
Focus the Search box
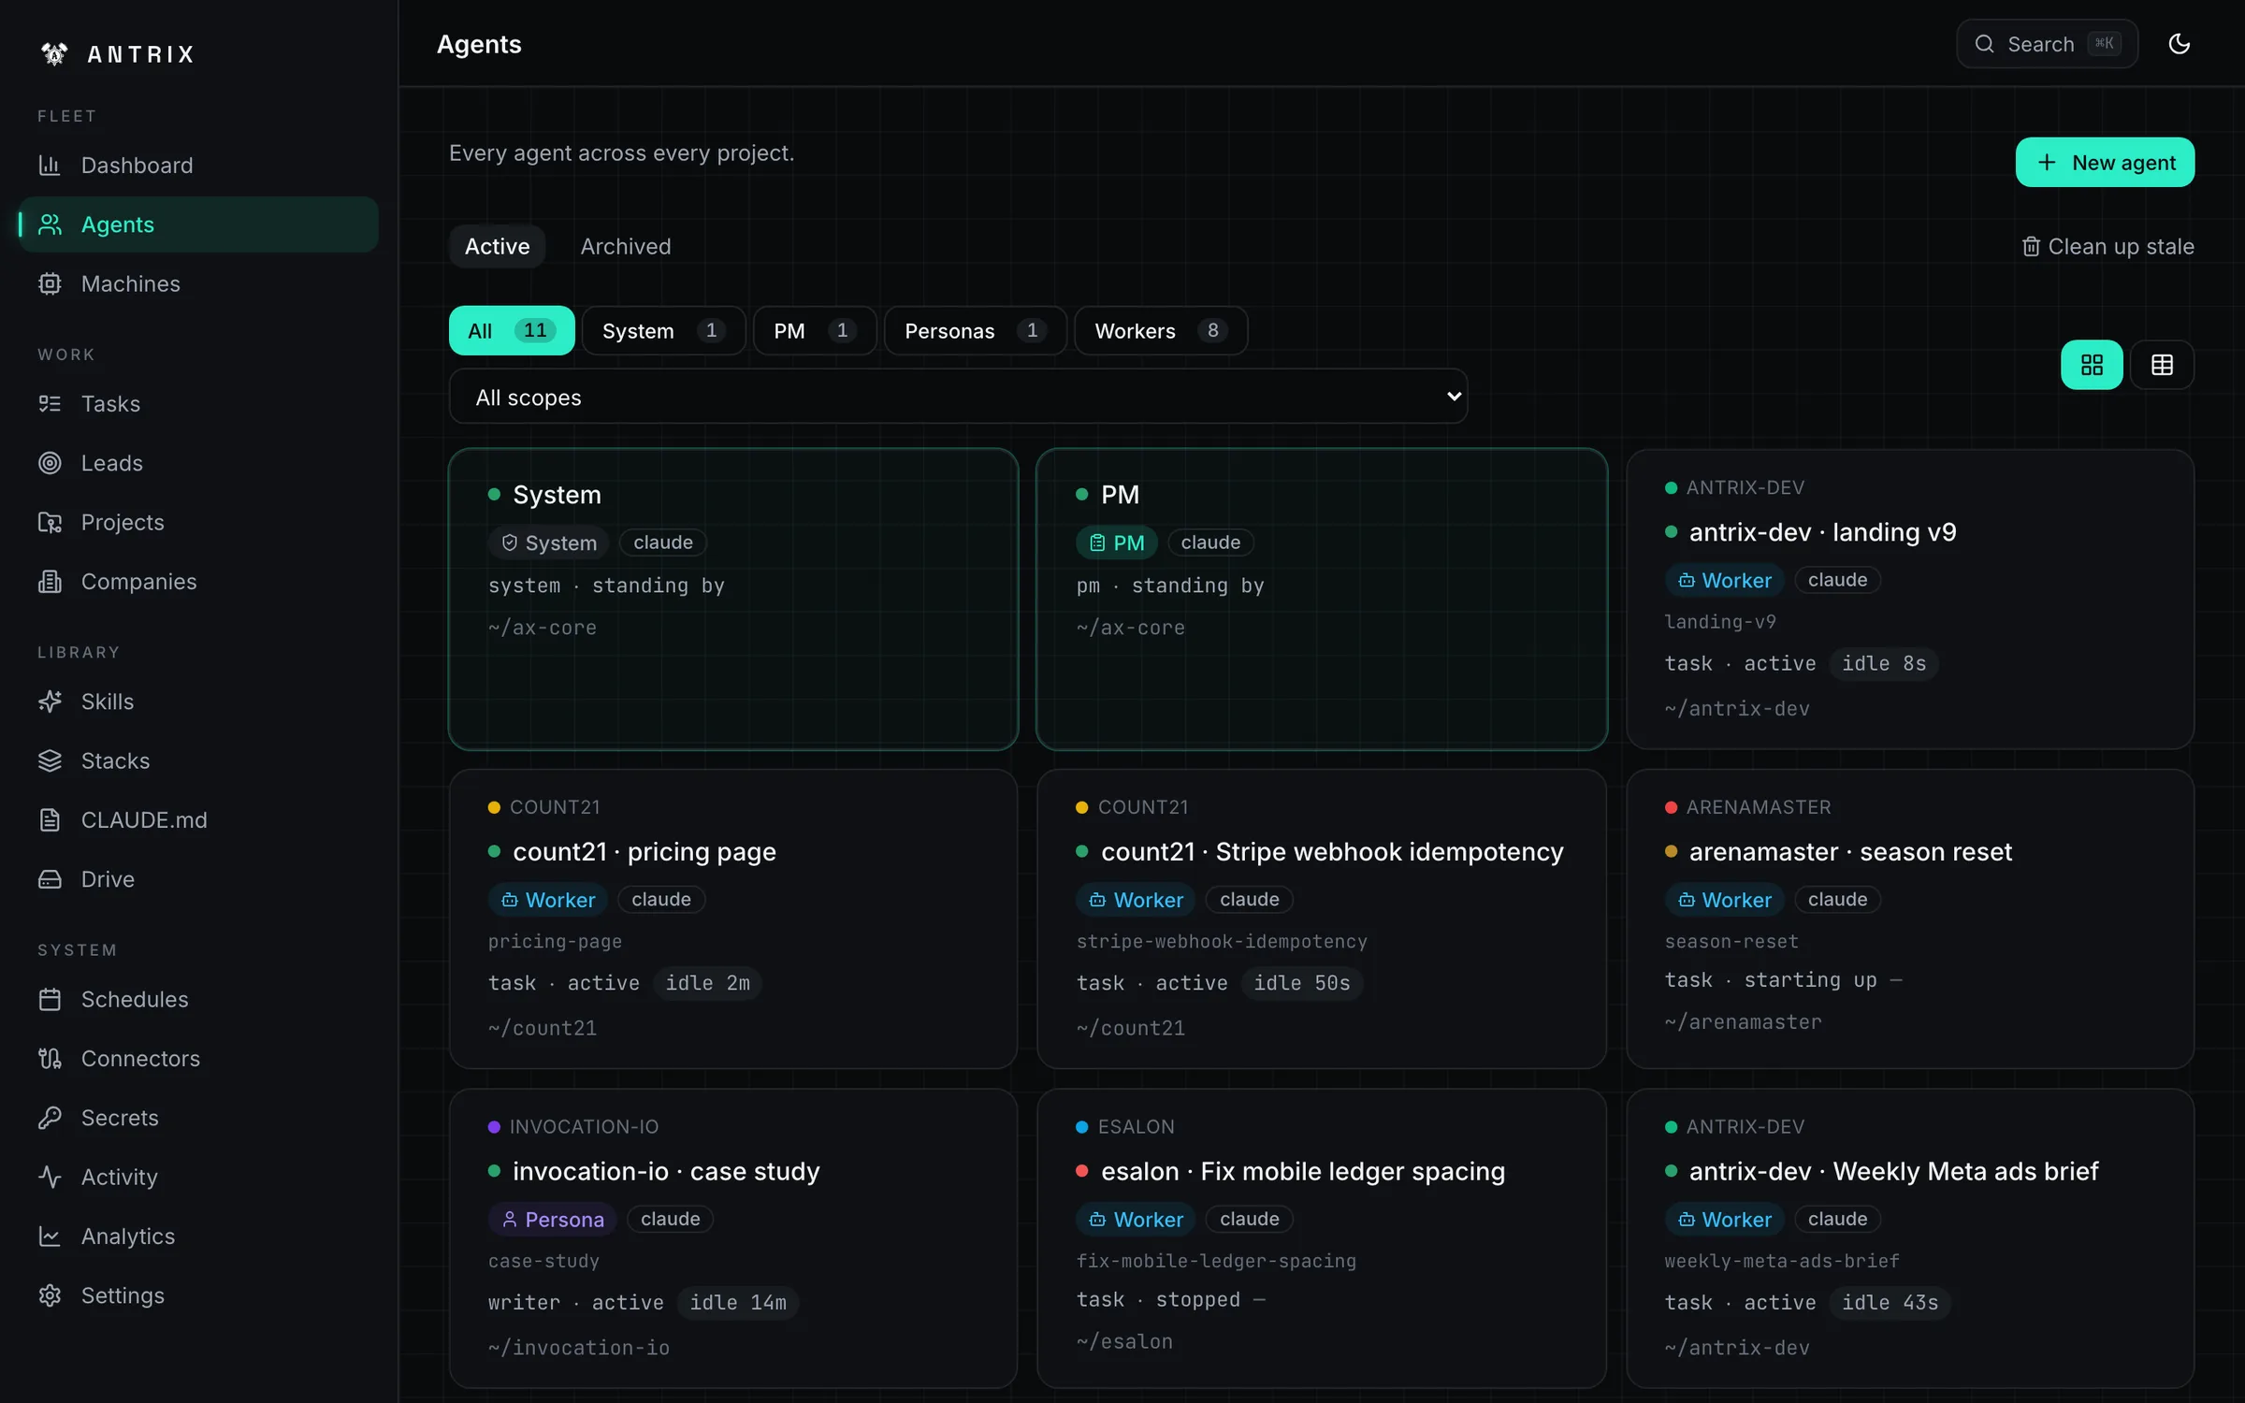coord(2047,44)
